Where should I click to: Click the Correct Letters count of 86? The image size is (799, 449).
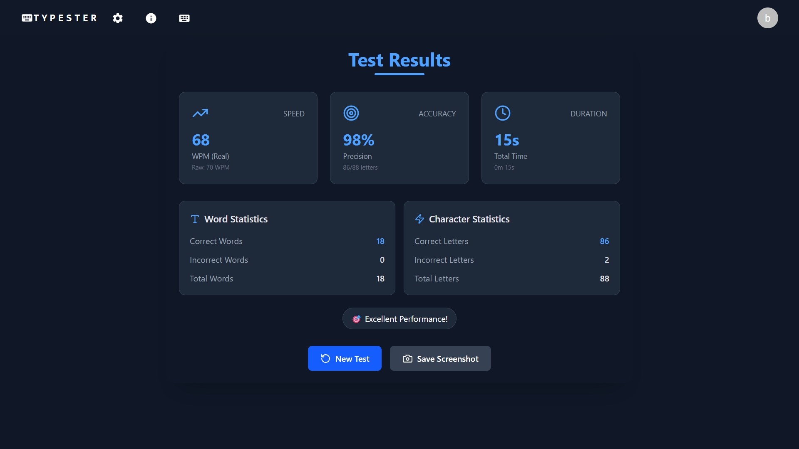pos(604,241)
